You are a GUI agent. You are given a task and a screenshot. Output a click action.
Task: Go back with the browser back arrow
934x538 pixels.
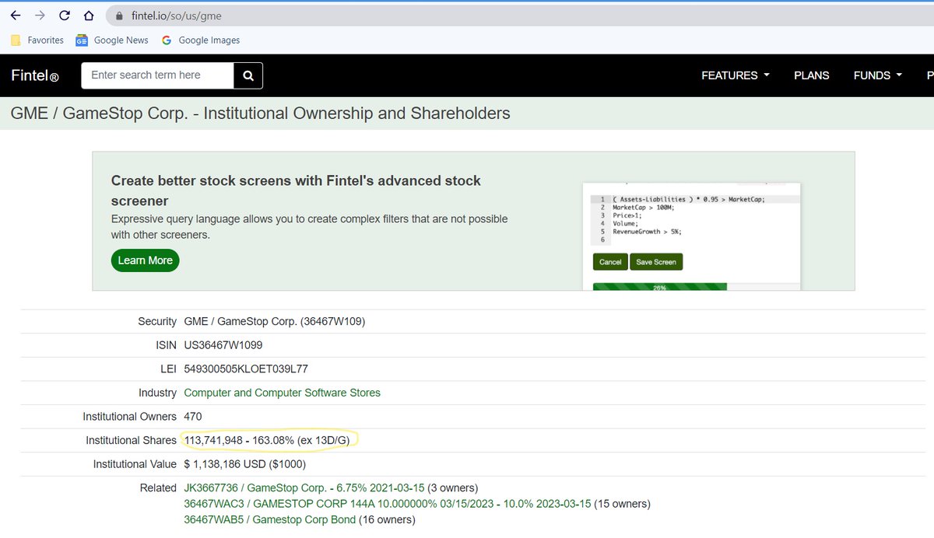pyautogui.click(x=16, y=16)
